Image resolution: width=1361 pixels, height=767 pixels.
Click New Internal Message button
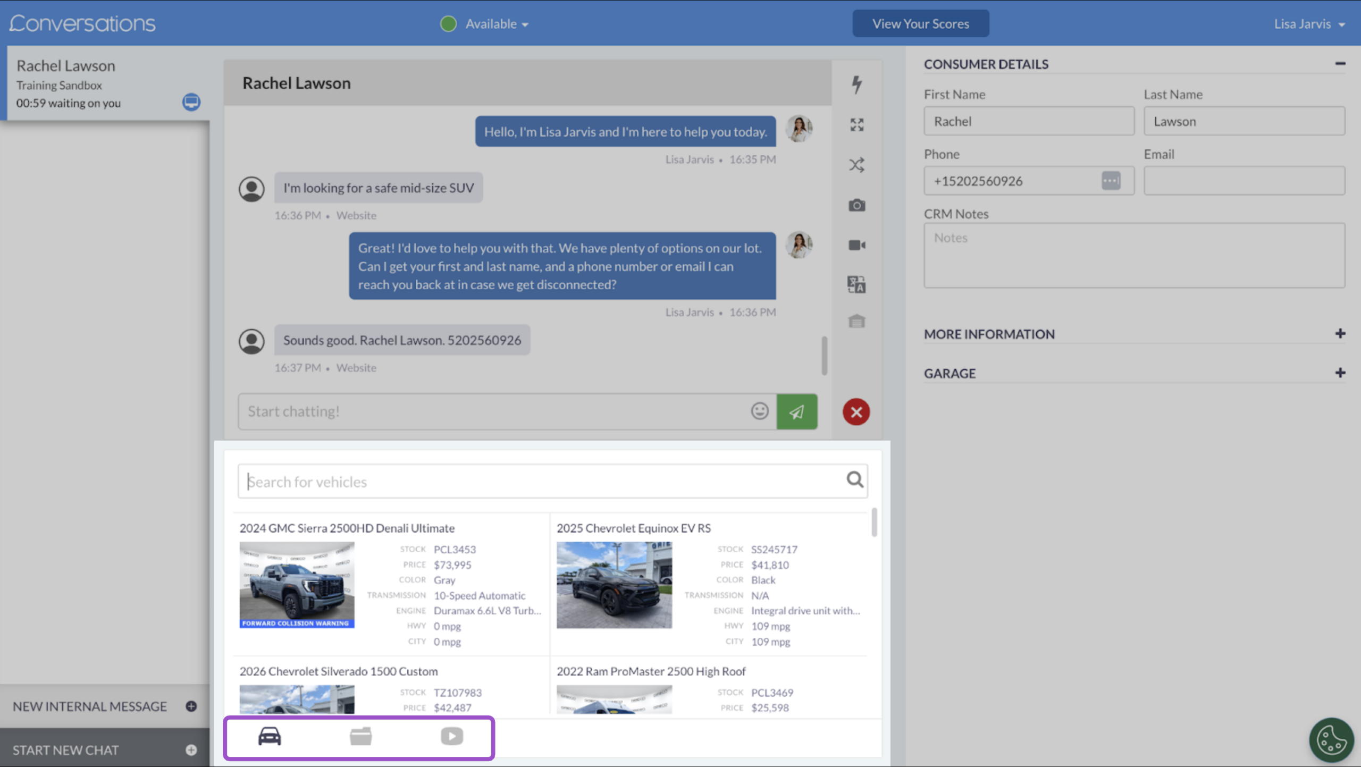click(105, 706)
